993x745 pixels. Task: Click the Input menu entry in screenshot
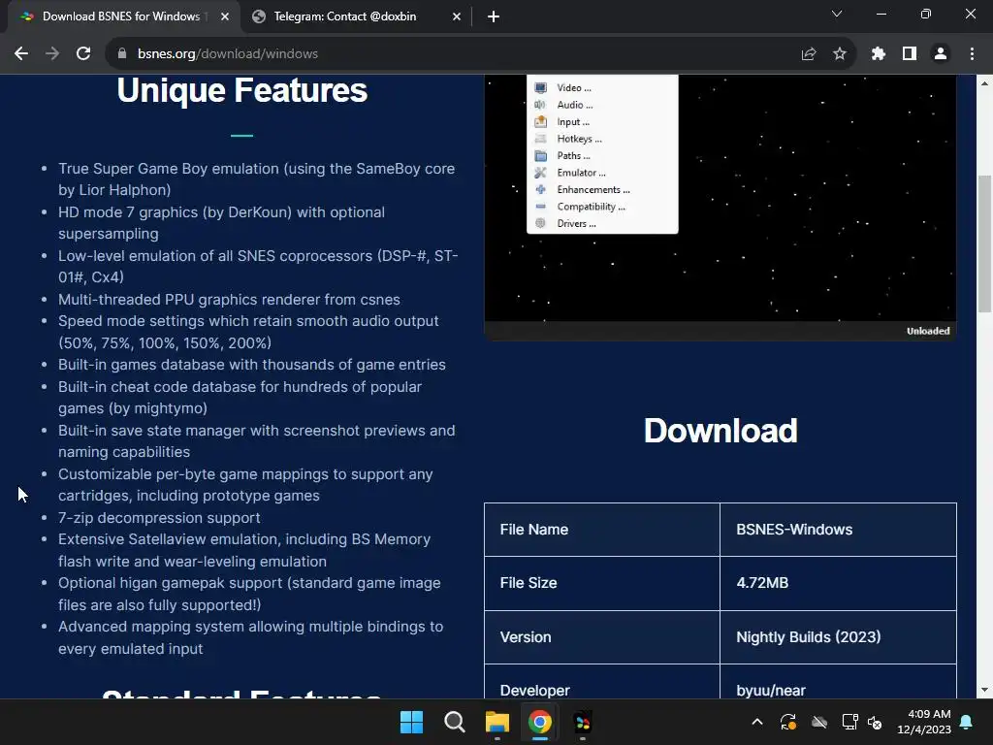click(573, 121)
